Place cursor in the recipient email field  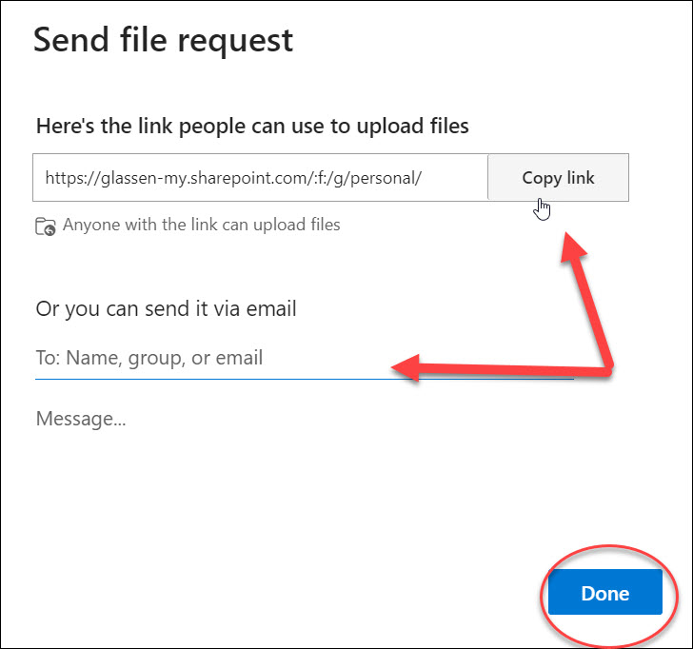(x=305, y=358)
